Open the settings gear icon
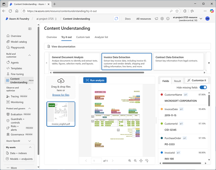 162,19
